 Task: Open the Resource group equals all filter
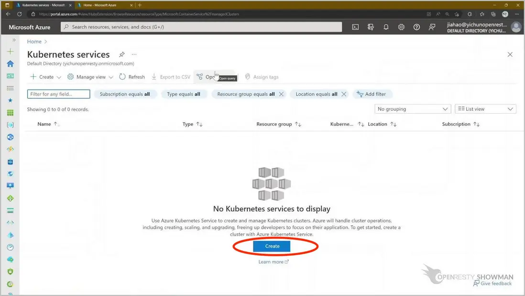246,94
